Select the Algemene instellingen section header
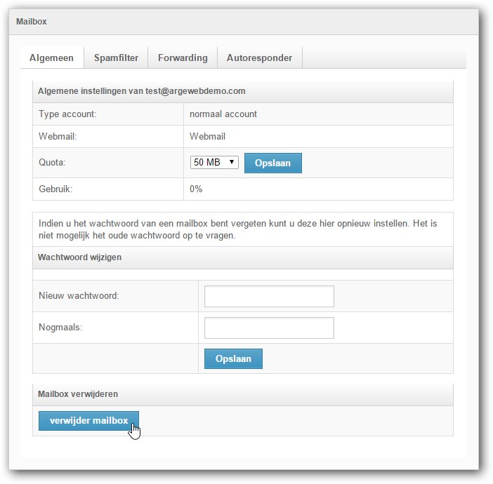This screenshot has height=484, width=493. 141,91
